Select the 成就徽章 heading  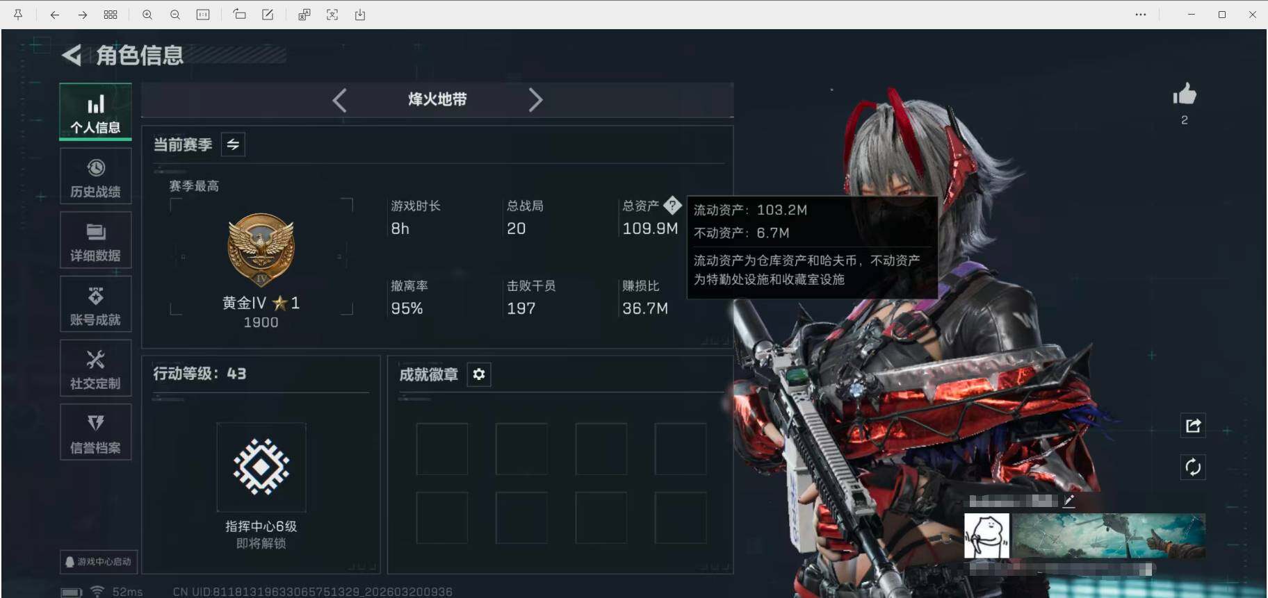tap(429, 374)
